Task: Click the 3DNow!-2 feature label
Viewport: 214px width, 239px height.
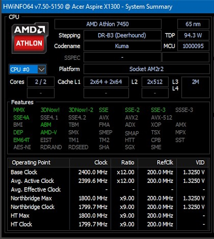Action: click(x=81, y=110)
